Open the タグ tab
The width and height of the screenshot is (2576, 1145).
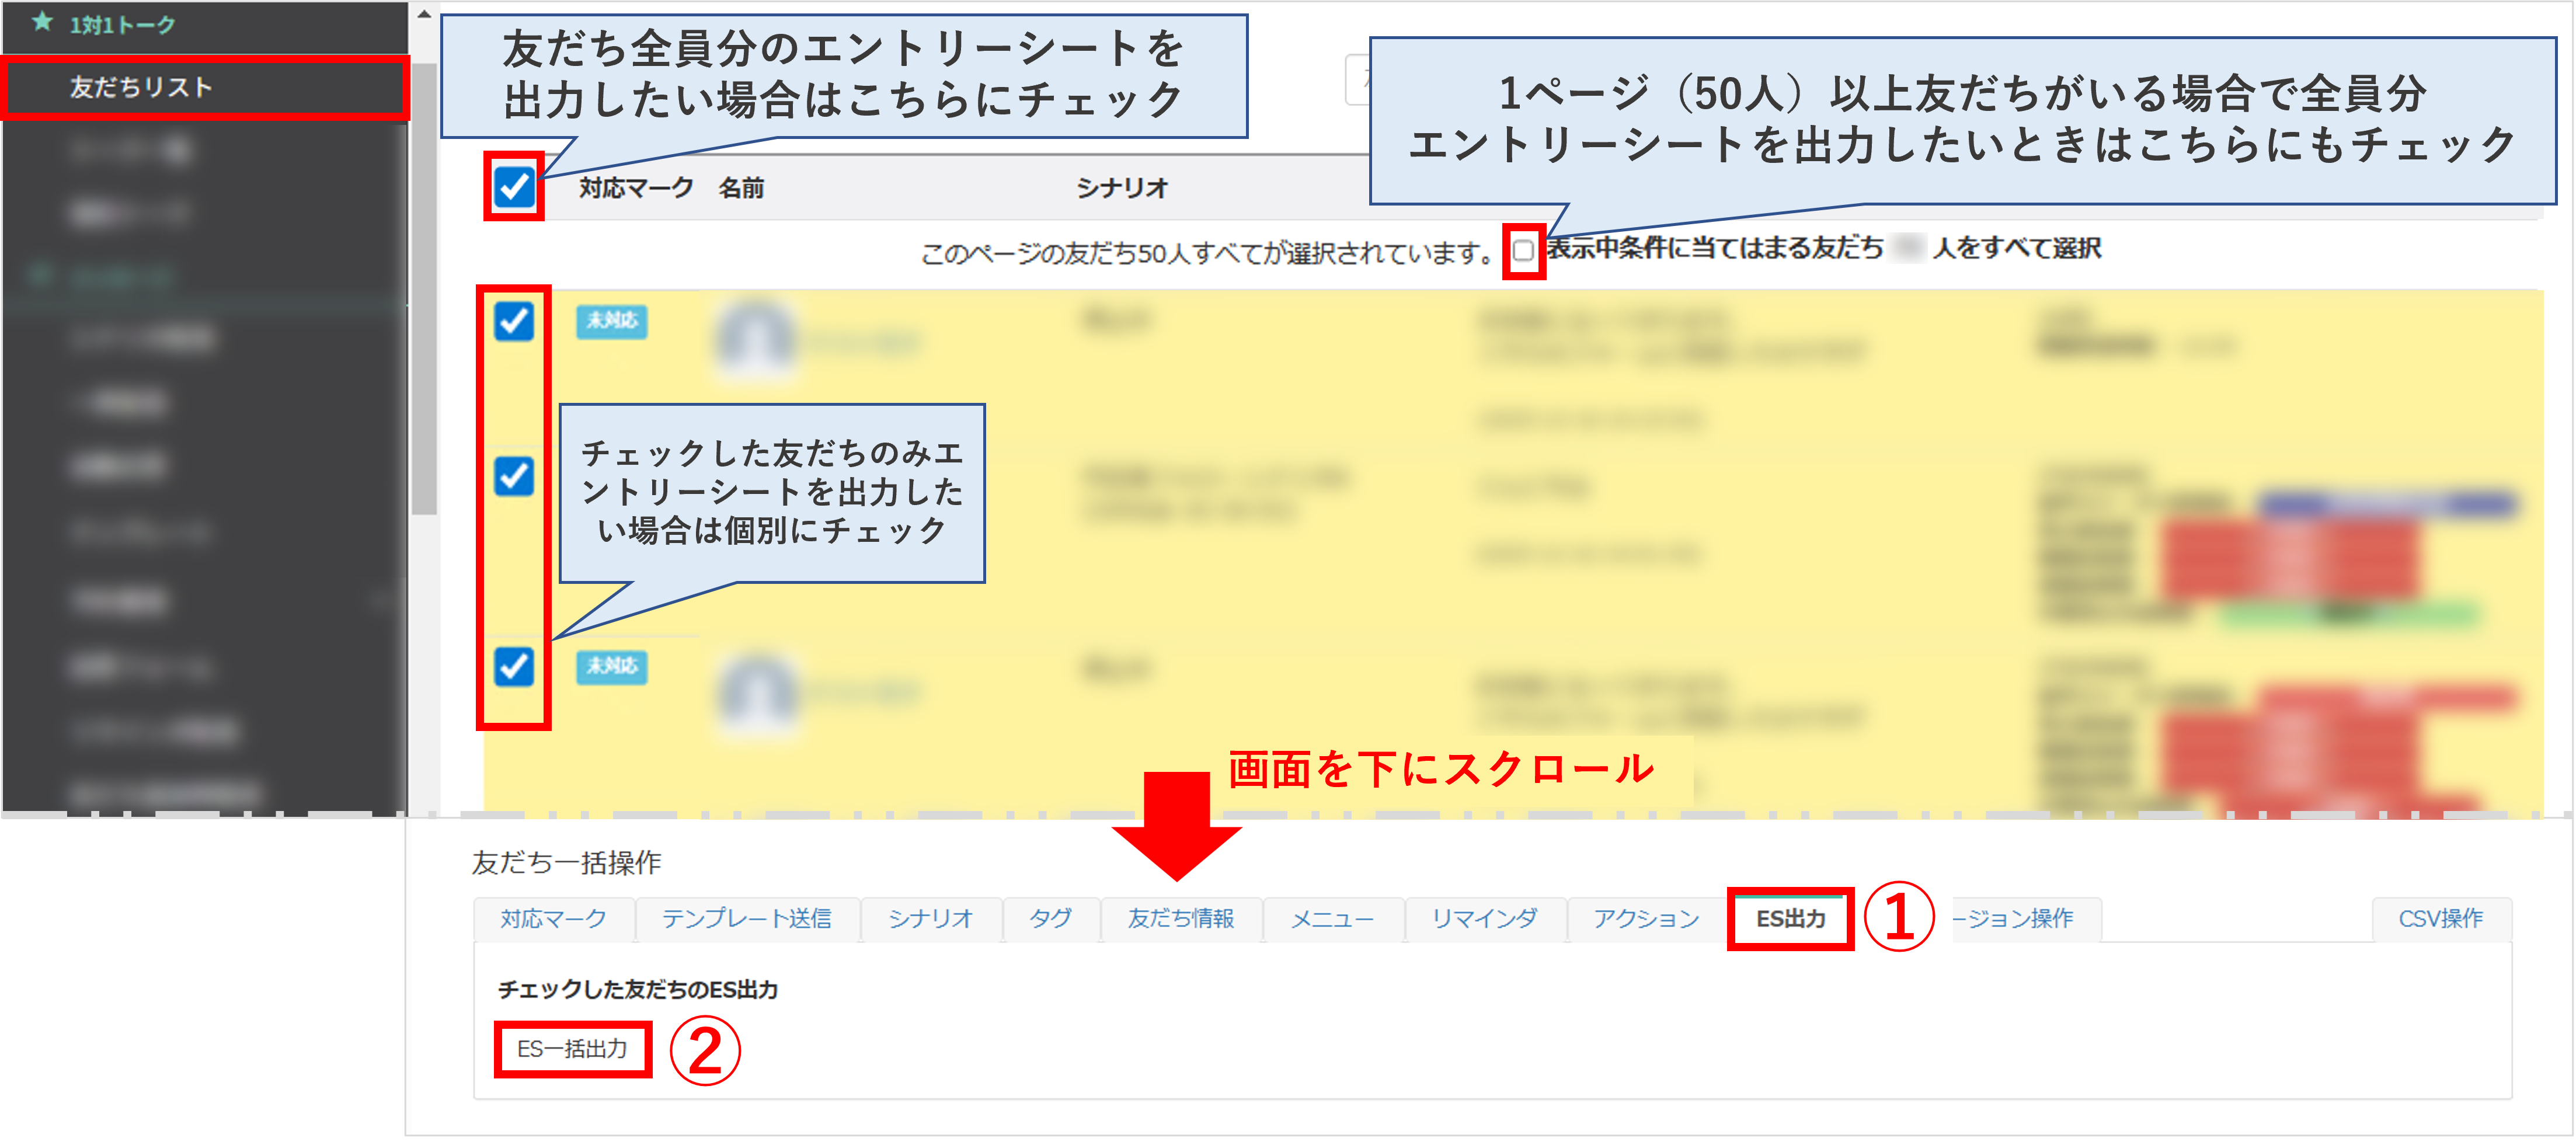(x=1049, y=917)
